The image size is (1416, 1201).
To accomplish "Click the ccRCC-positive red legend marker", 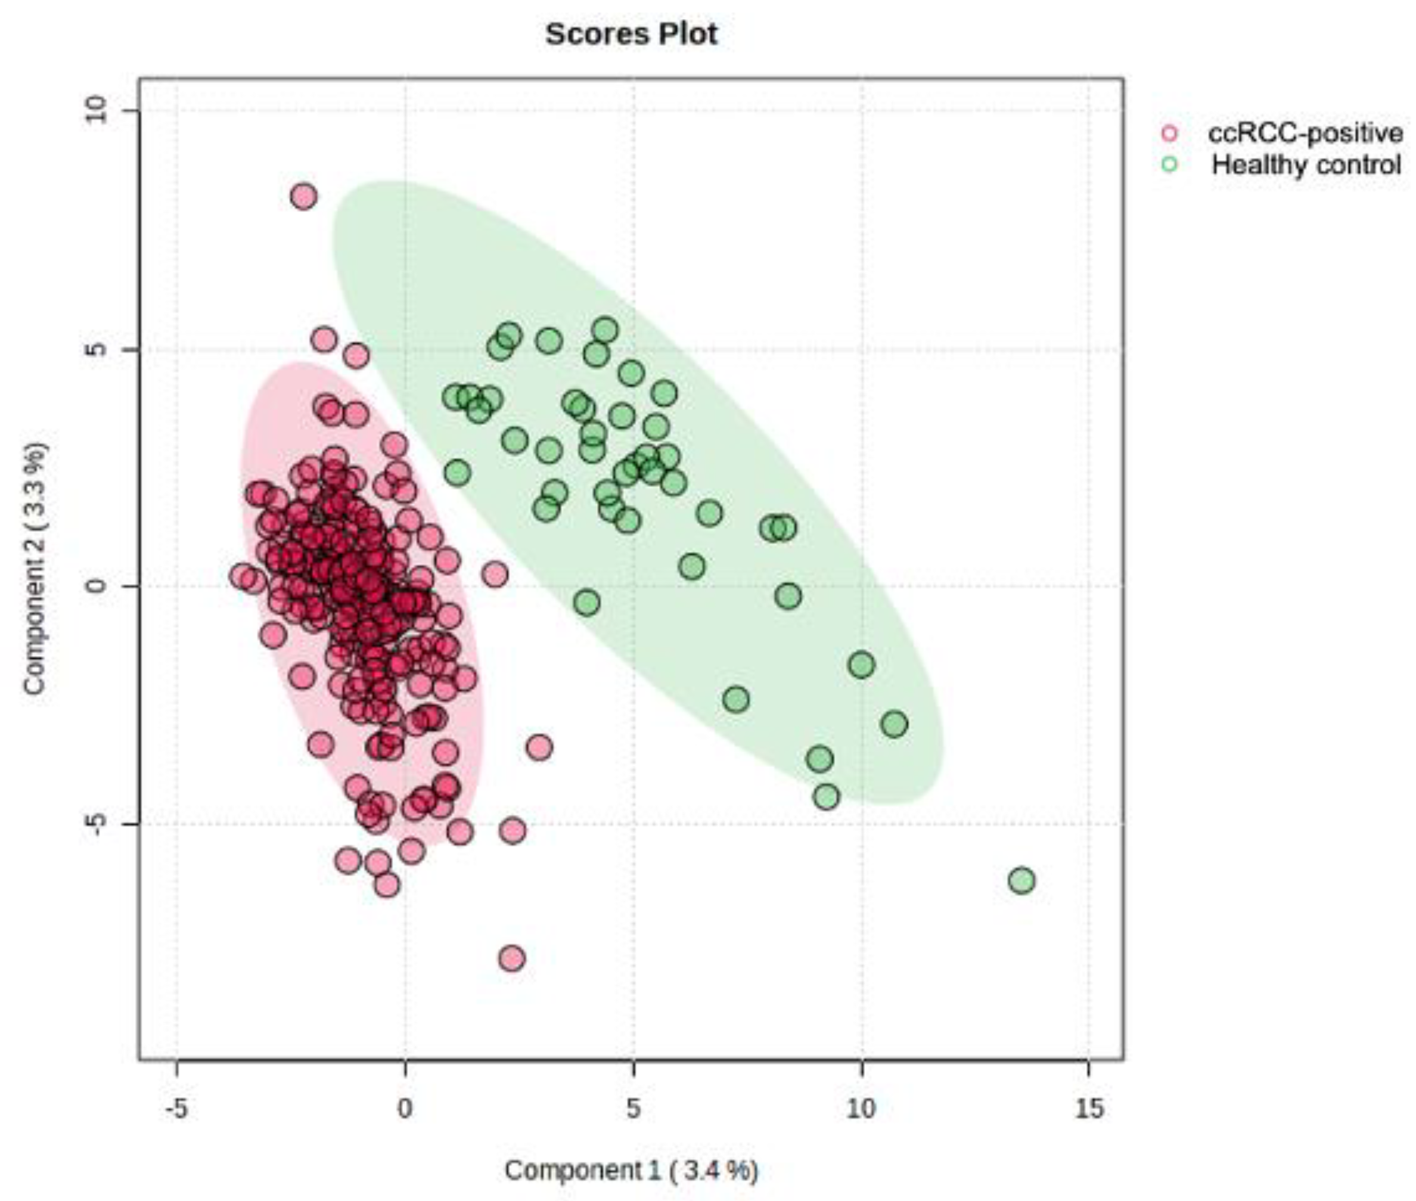I will 1169,134.
